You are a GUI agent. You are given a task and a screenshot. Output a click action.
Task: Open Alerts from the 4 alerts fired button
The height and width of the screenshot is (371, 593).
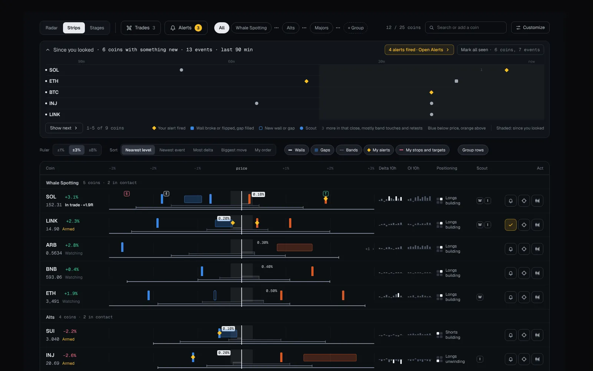[419, 50]
